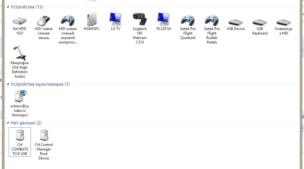Select the Ext HDD 1021 drive icon

[x=20, y=21]
